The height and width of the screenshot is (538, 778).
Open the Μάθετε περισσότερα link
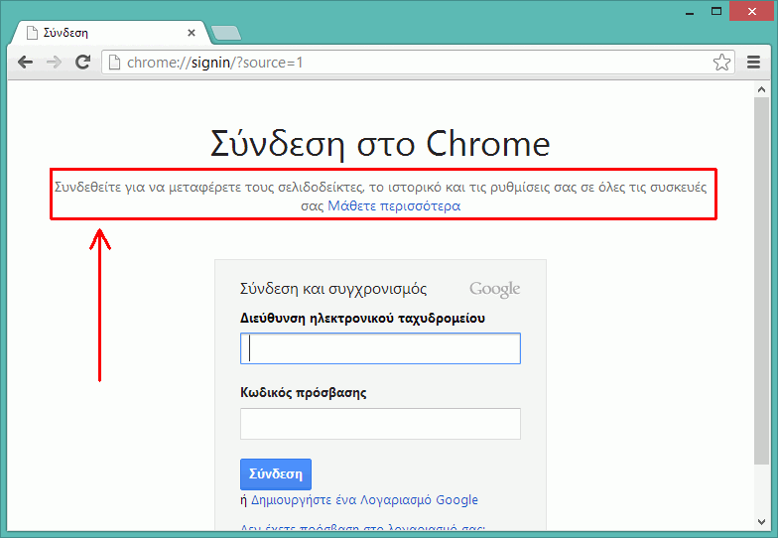coord(394,205)
